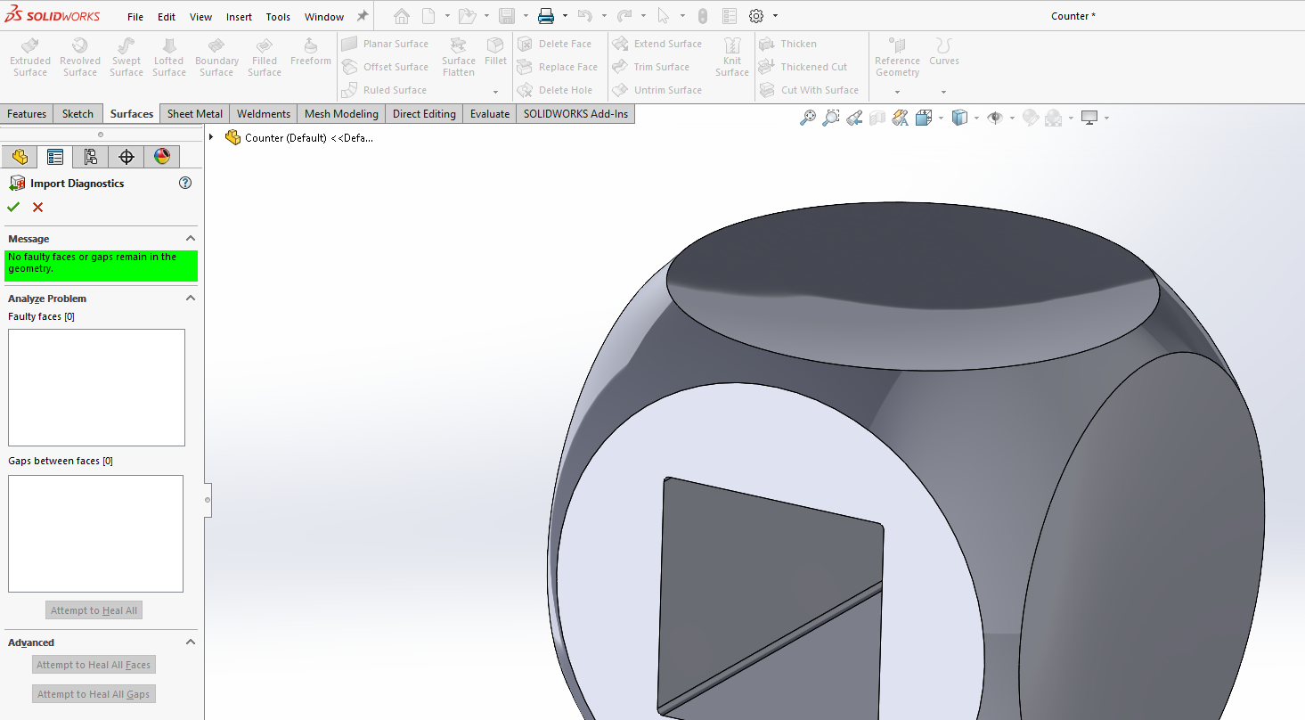Viewport: 1305px width, 720px height.
Task: Open Import Diagnostics help
Action: (184, 183)
